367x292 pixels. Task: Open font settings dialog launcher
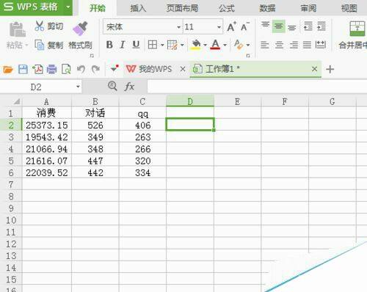(x=248, y=56)
